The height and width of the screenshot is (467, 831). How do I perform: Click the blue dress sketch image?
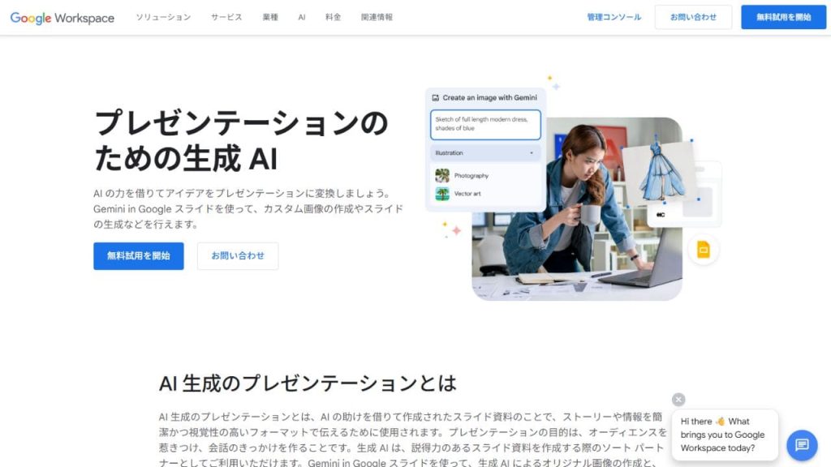661,171
